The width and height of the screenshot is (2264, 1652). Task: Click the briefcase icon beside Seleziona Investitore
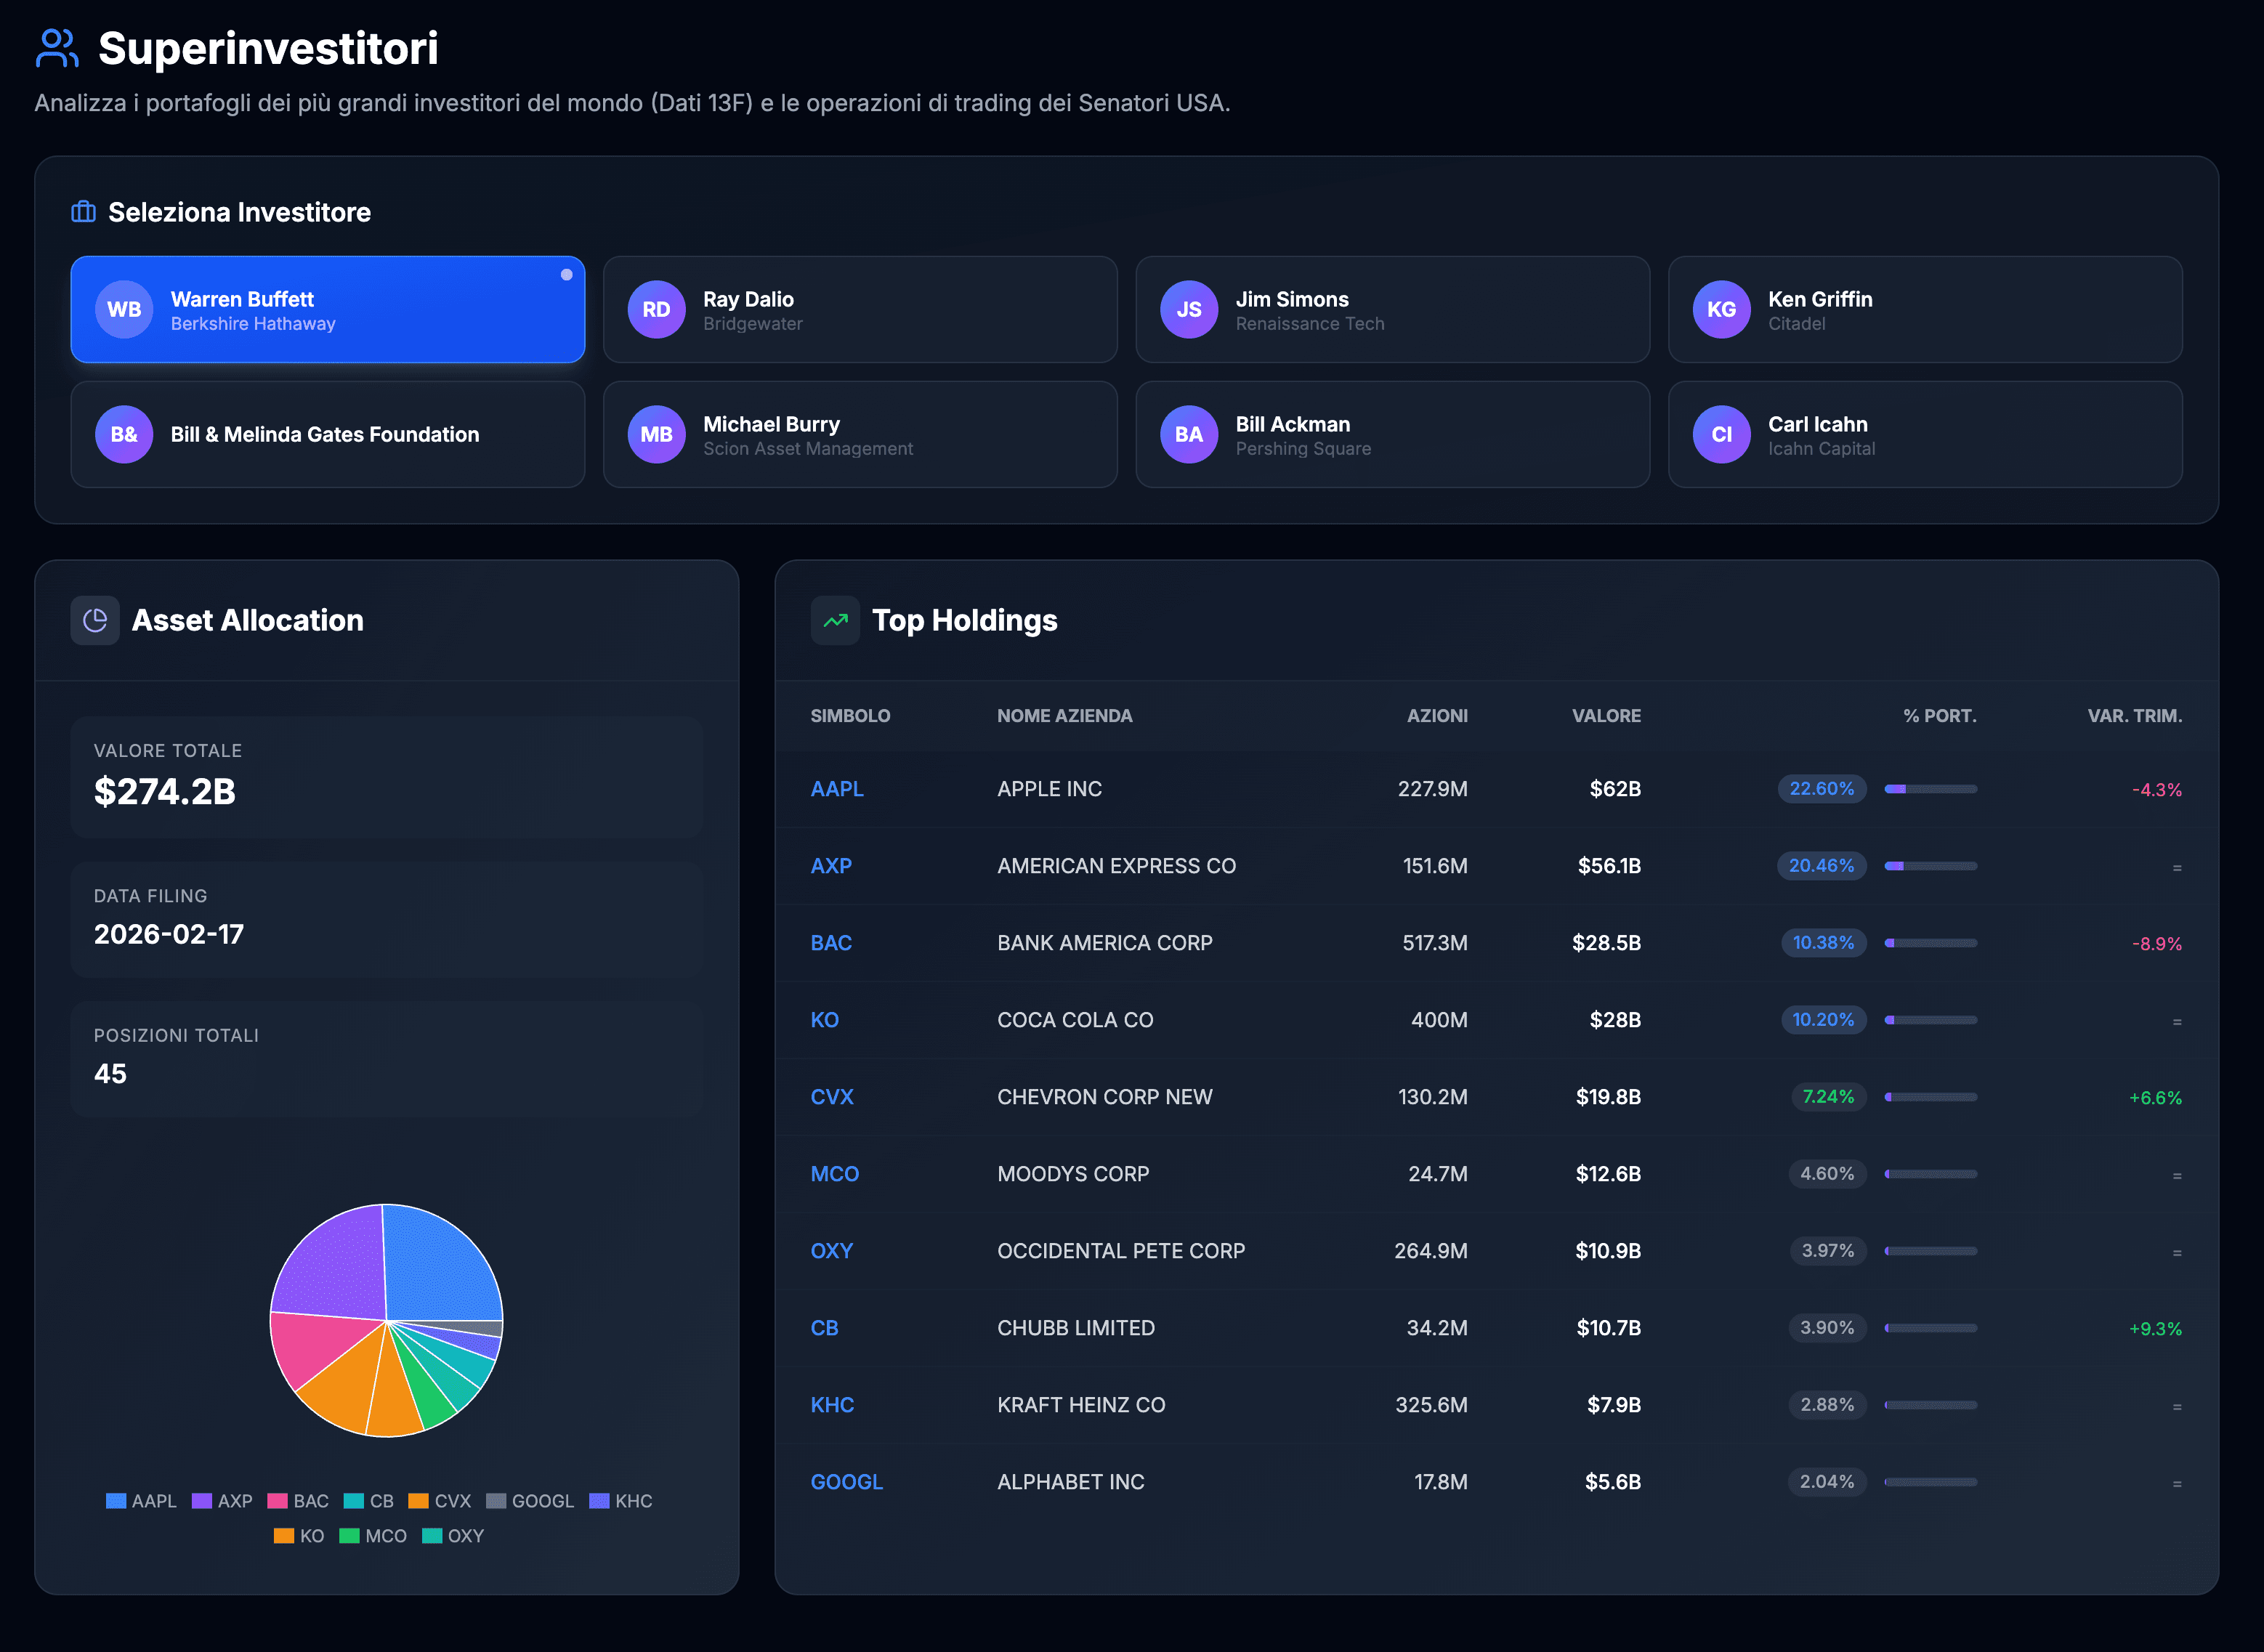[83, 211]
